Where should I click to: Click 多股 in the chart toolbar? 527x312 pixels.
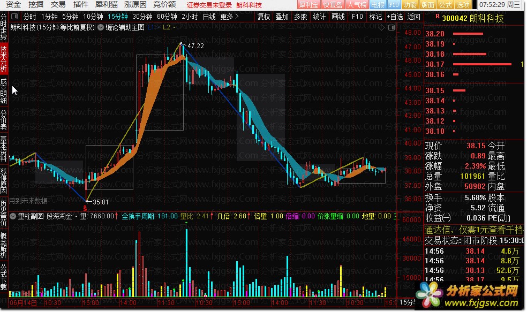point(300,17)
